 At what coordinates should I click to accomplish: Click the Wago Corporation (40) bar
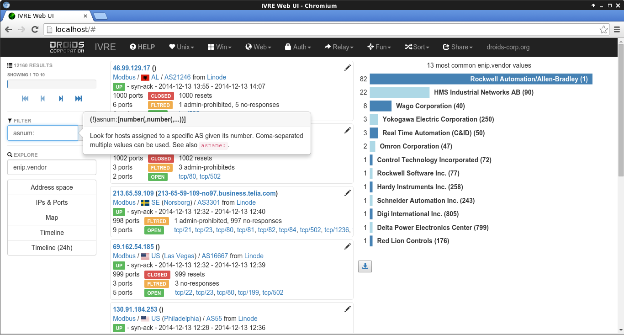[x=381, y=106]
